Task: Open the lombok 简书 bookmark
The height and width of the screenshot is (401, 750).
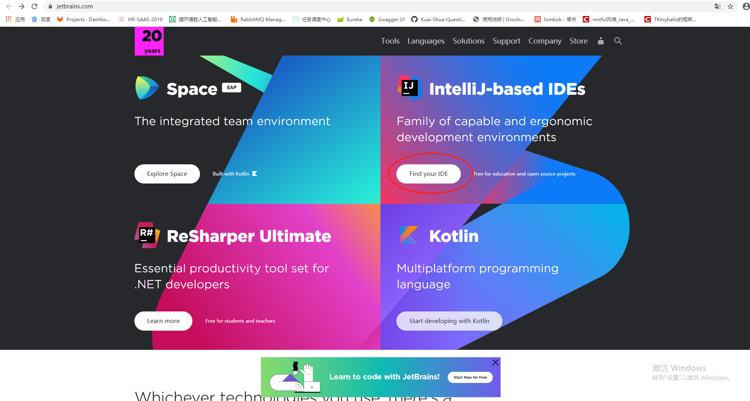Action: [555, 19]
